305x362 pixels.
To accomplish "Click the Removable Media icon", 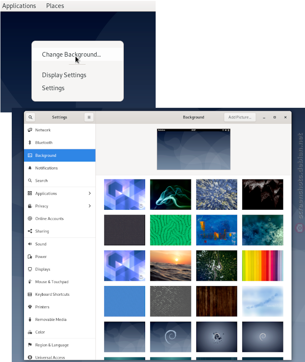I will (x=30, y=320).
